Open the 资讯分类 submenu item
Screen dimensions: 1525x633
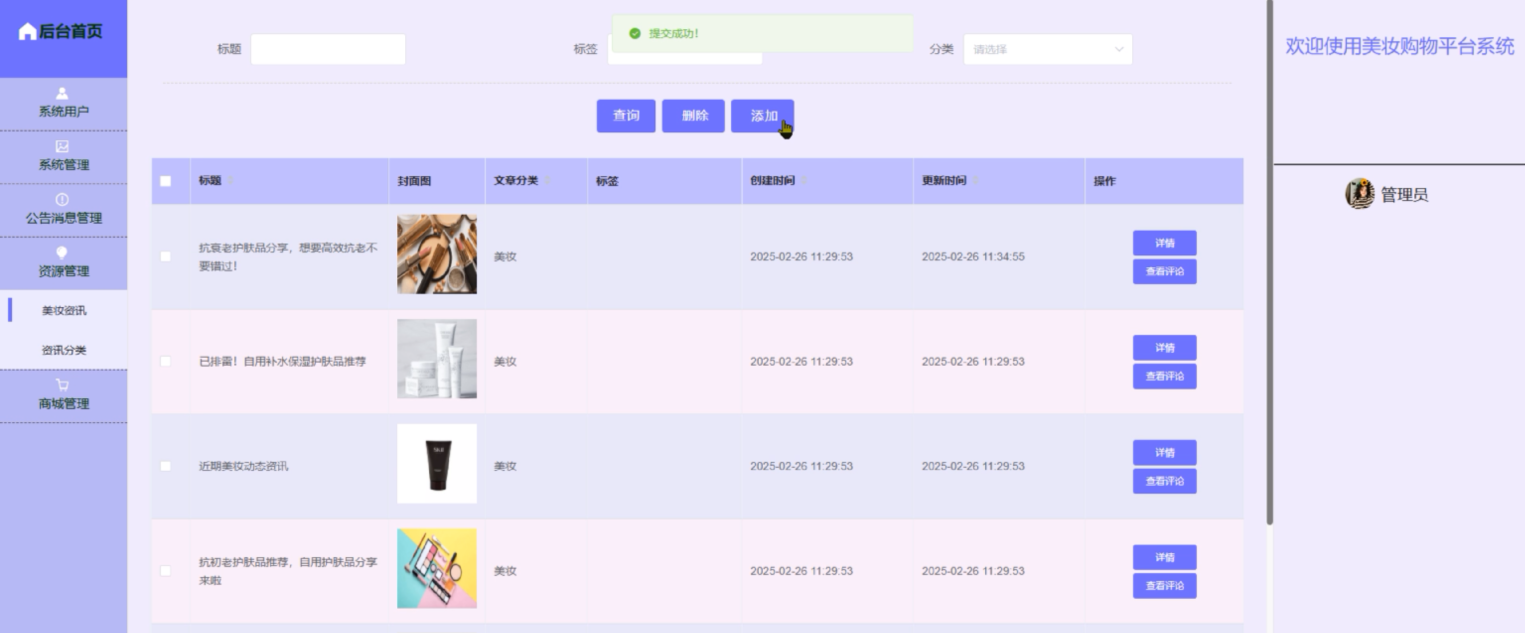pos(64,350)
